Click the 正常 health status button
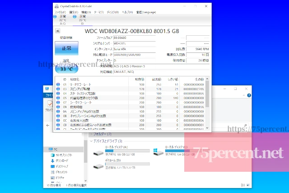 click(x=66, y=48)
